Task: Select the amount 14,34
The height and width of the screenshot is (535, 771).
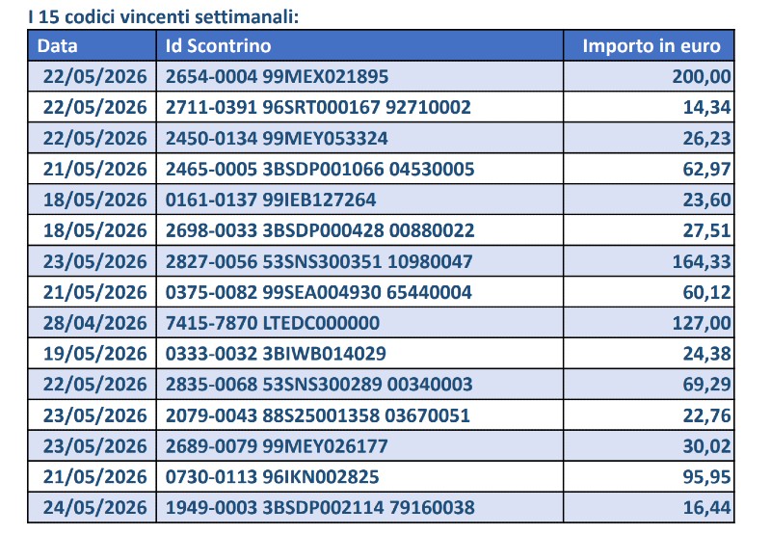Action: (706, 107)
